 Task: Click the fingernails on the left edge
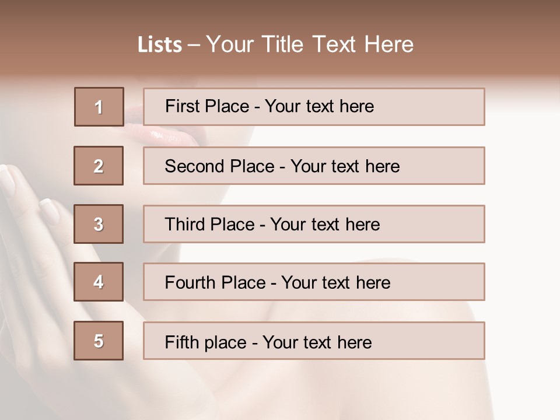49,210
